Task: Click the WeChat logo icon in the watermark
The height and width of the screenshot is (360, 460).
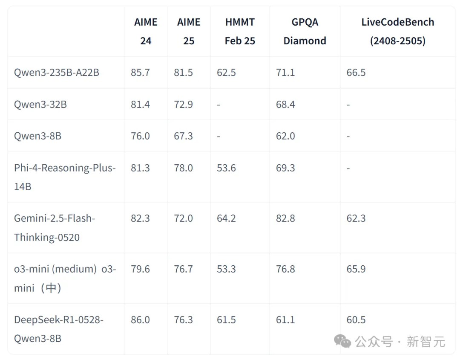Action: (342, 341)
